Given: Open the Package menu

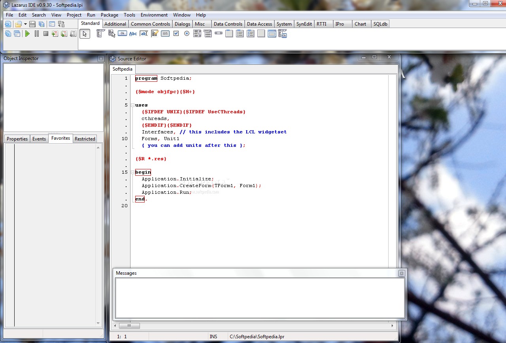Looking at the screenshot, I should pyautogui.click(x=110, y=15).
